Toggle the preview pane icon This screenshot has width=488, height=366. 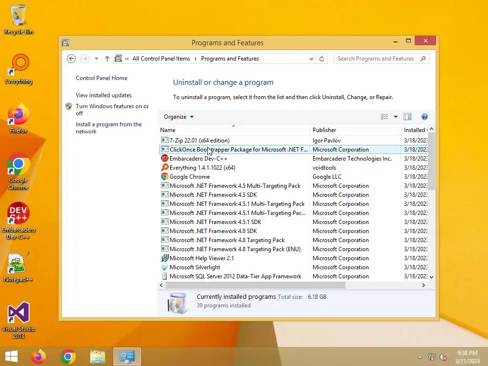(x=407, y=117)
